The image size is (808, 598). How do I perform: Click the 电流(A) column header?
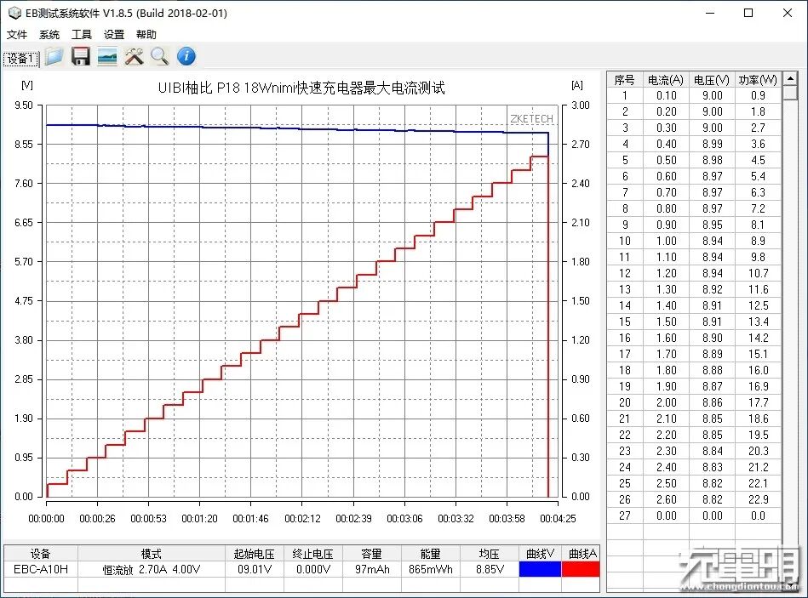point(665,80)
